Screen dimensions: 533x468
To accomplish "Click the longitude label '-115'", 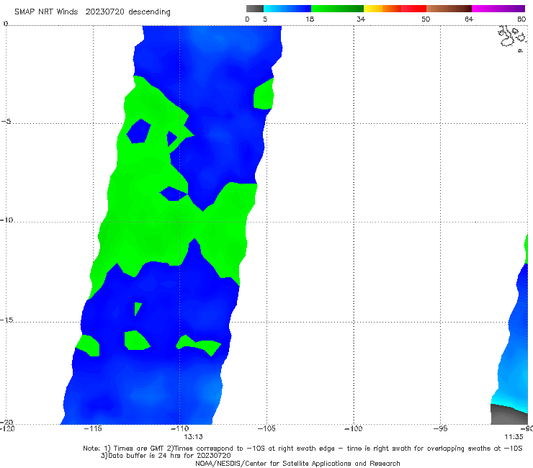I will (x=93, y=428).
